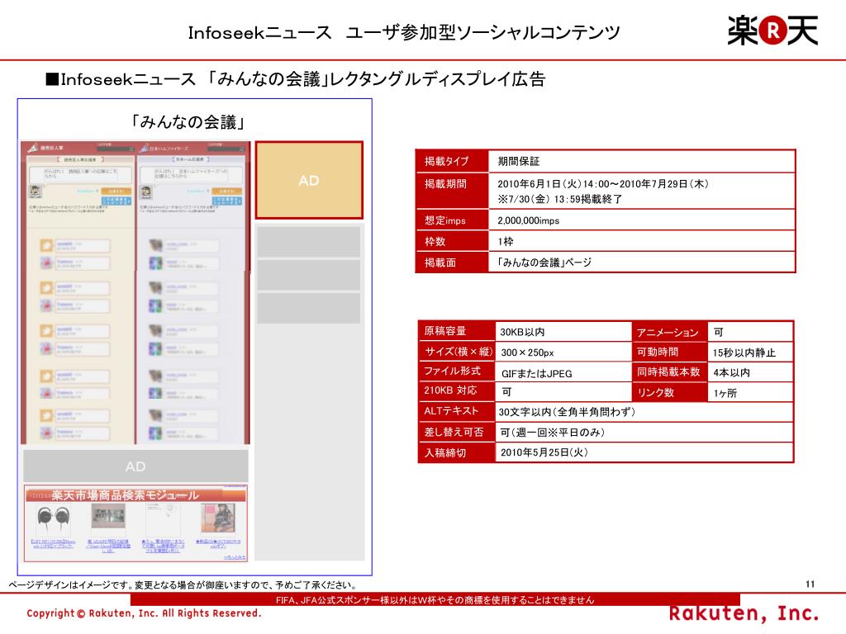Image resolution: width=846 pixels, height=634 pixels.
Task: Select the 1枠 value
Action: (x=505, y=242)
